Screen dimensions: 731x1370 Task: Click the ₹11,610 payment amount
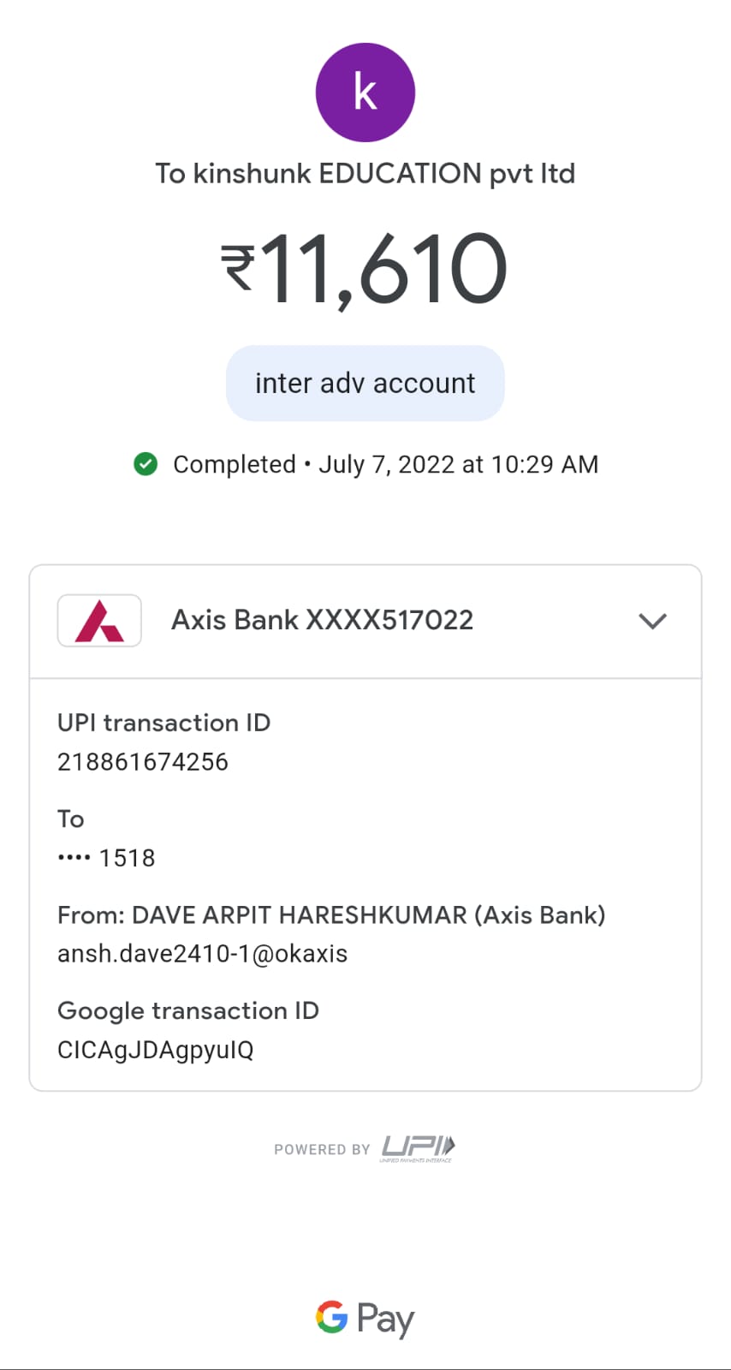(365, 269)
